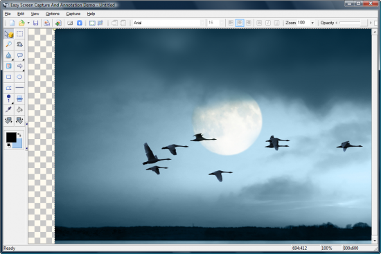
Task: Open the Arial font name dropdown
Action: pyautogui.click(x=202, y=23)
